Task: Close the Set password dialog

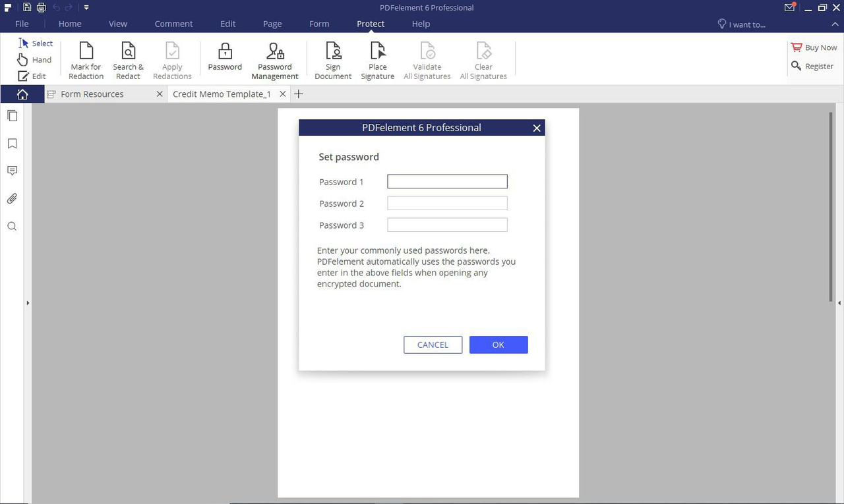Action: tap(537, 128)
